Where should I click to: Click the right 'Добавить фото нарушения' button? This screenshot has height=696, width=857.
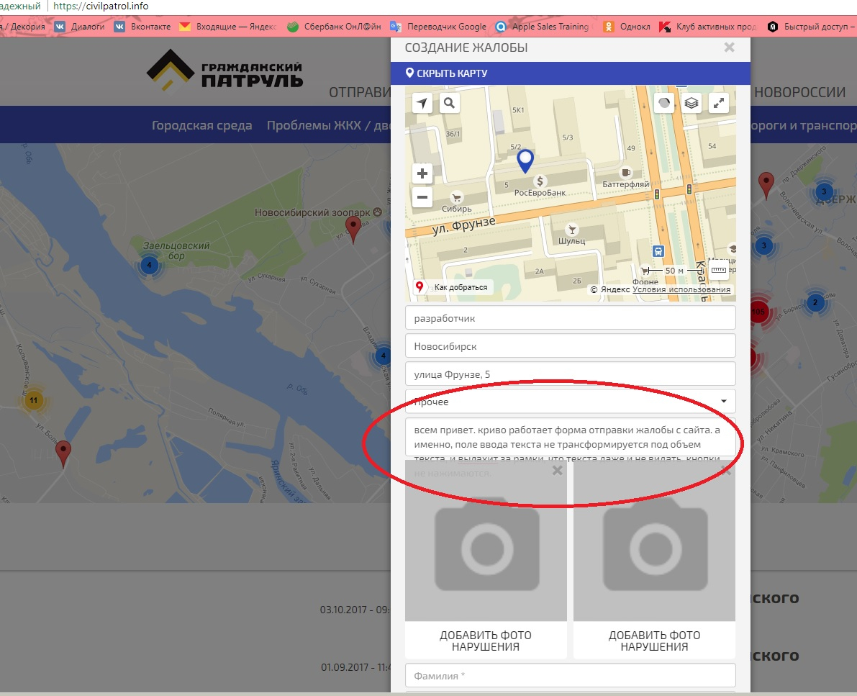pos(654,641)
